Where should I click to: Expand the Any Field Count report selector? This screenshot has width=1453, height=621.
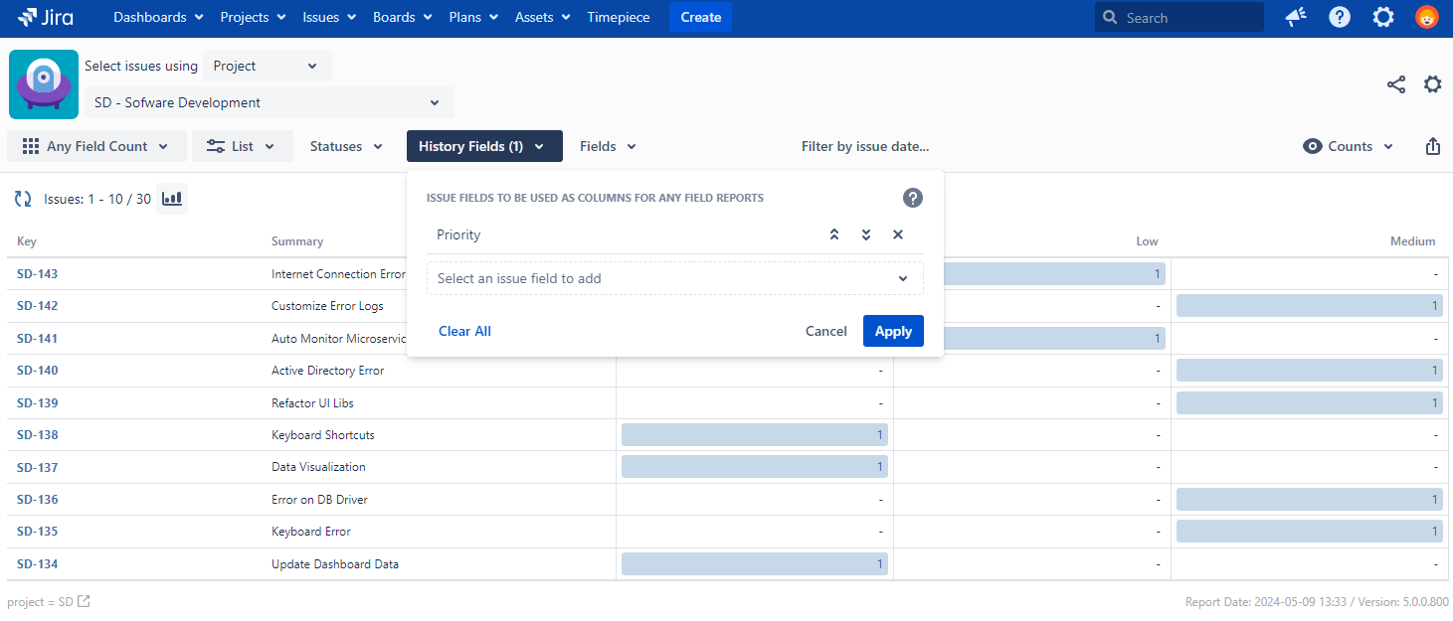point(96,146)
